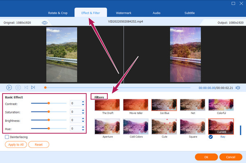
Task: Click the Apply to All button
Action: pos(16,145)
